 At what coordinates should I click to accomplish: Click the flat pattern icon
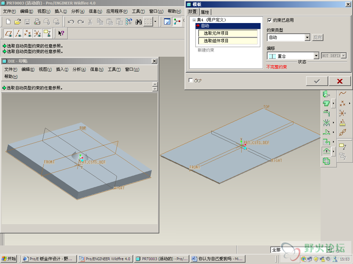point(326,161)
